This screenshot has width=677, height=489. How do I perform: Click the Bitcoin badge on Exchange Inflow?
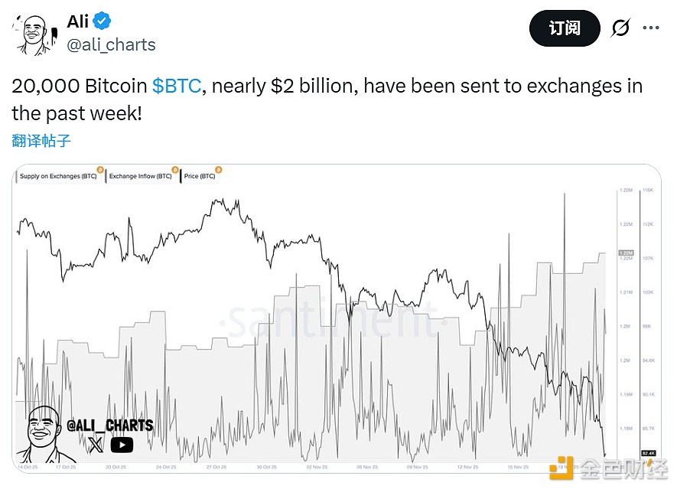[x=175, y=169]
